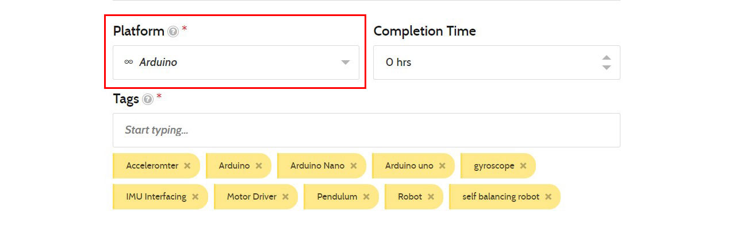Viewport: 736px width, 230px height.
Task: Remove the Arduino tag
Action: point(259,166)
